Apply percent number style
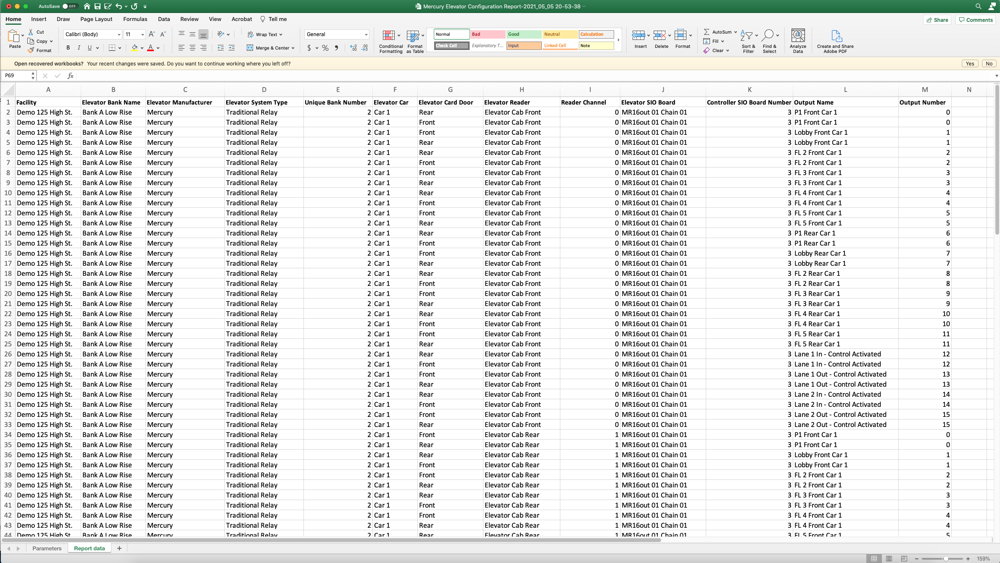 click(325, 48)
